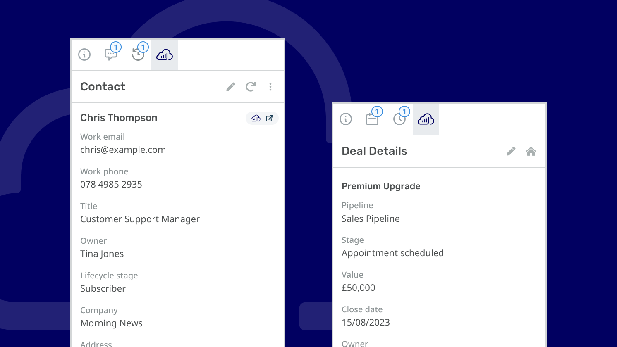Click the home icon in the Deal Details header
The height and width of the screenshot is (347, 617).
click(x=531, y=151)
